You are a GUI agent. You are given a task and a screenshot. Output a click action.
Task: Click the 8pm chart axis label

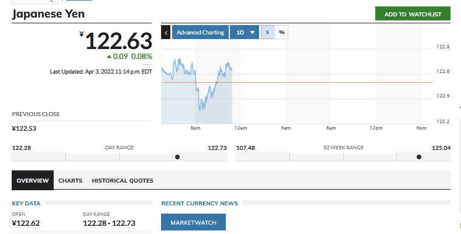pos(195,128)
